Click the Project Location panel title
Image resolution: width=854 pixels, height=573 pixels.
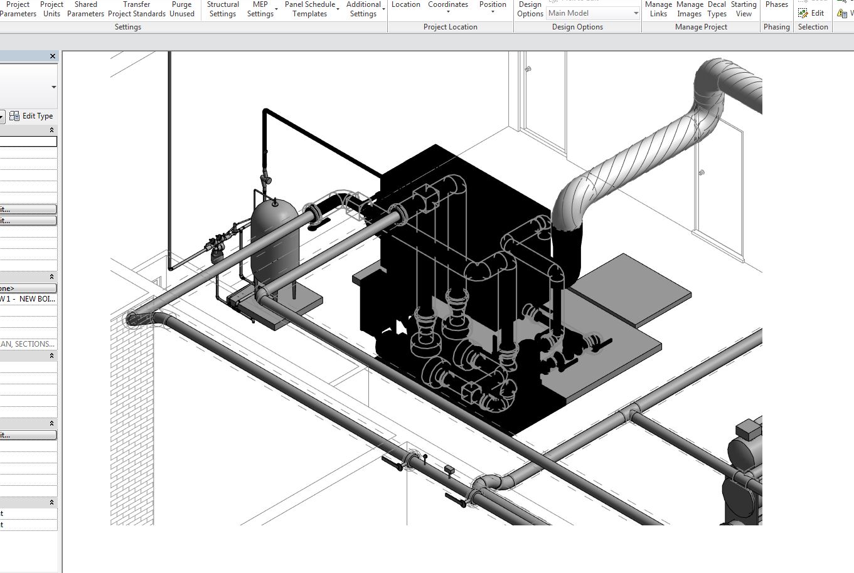click(x=451, y=27)
